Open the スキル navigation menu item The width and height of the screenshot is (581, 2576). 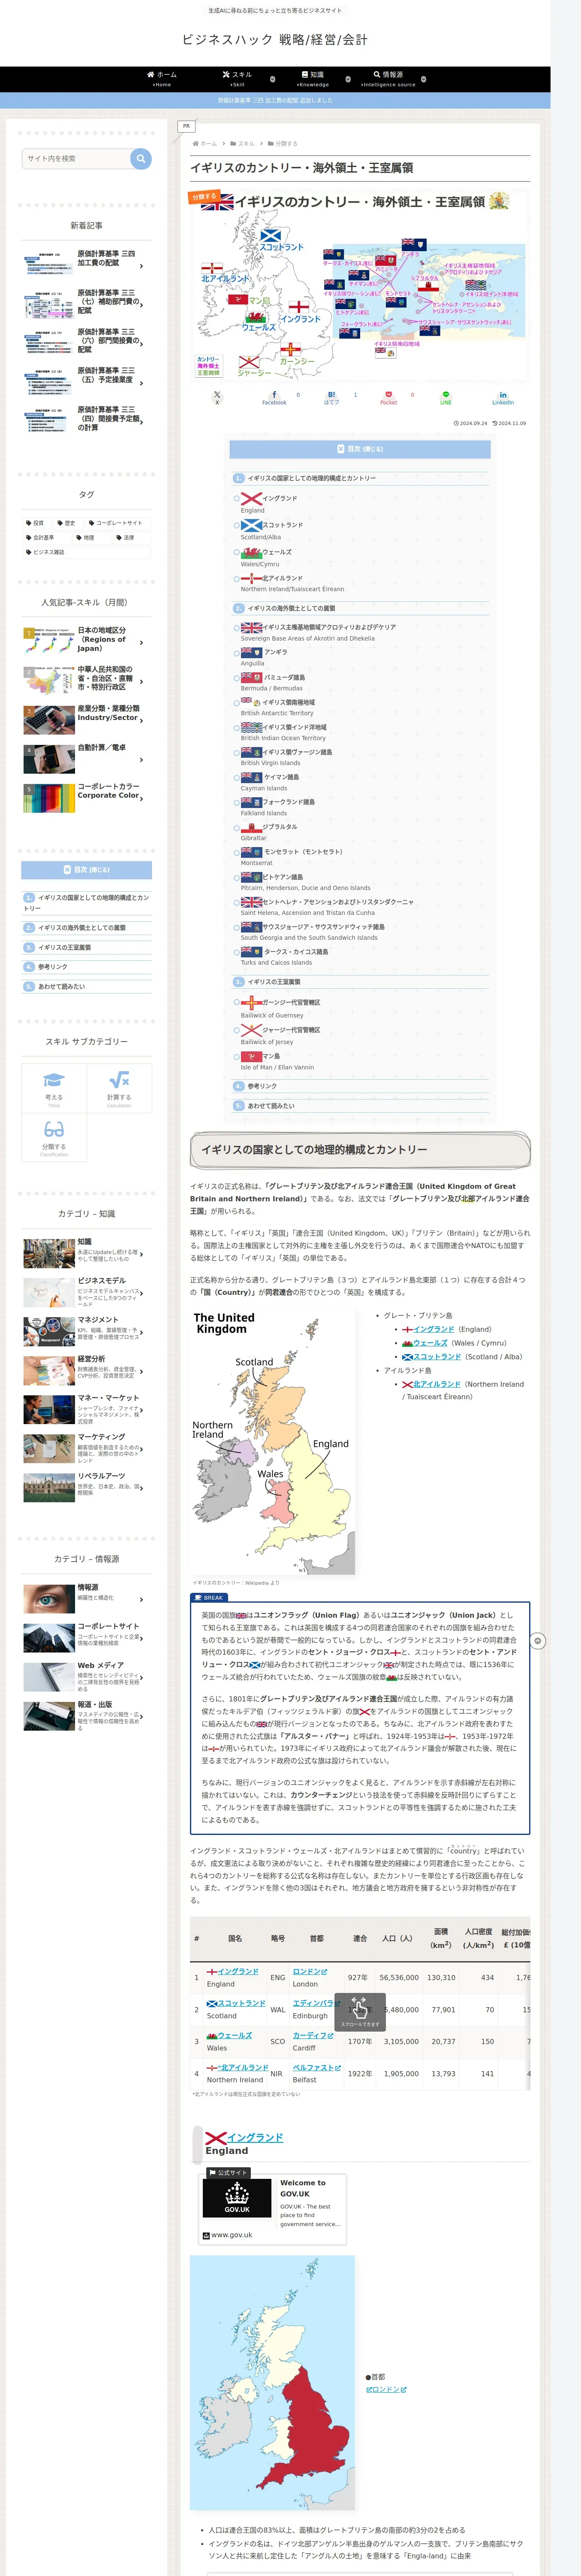click(238, 79)
